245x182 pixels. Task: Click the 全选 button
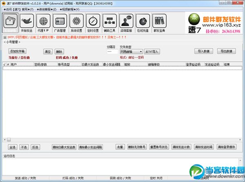[13, 147]
